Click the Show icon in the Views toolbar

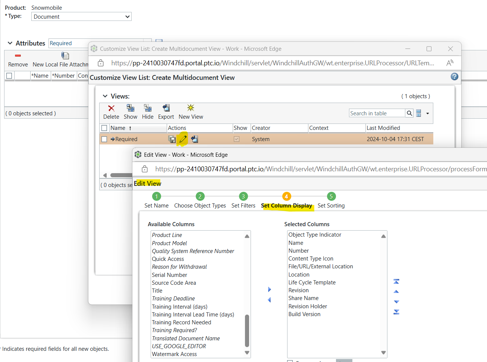[131, 111]
